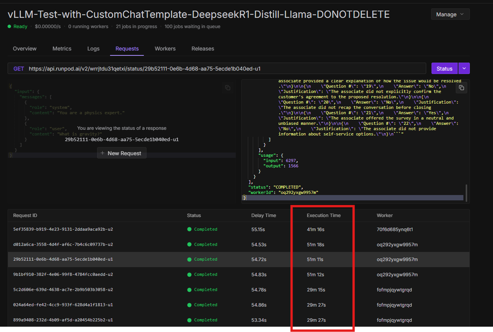Click the 54.53s delay time
This screenshot has height=332, width=493.
259,244
